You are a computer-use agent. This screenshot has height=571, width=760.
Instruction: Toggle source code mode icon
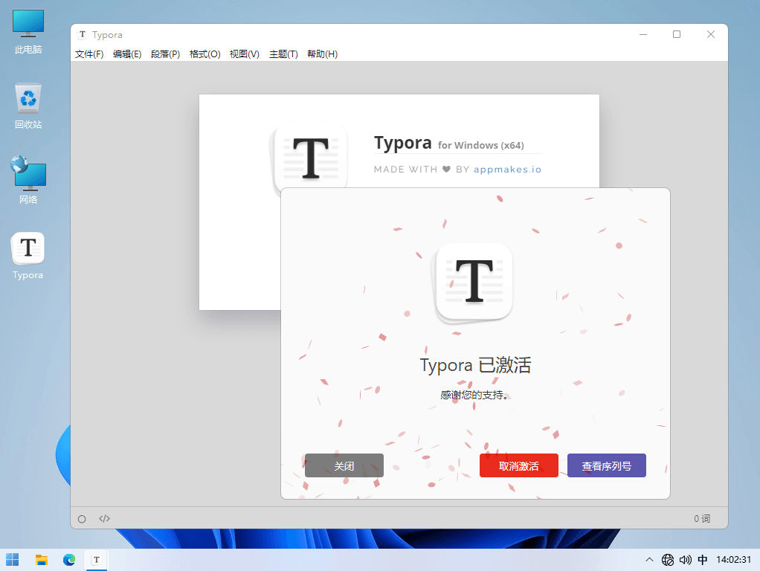click(x=104, y=519)
